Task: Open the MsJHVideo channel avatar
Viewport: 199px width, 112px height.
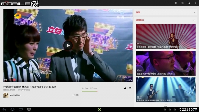Action: pos(6,95)
